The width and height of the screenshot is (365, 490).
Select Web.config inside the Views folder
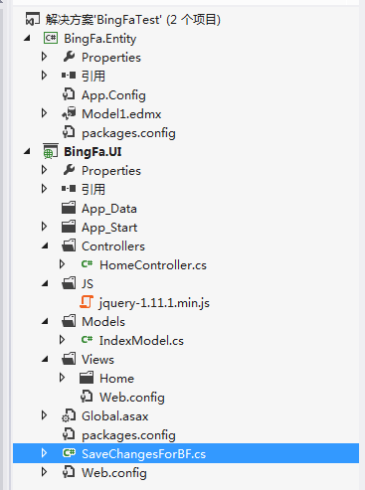(132, 397)
